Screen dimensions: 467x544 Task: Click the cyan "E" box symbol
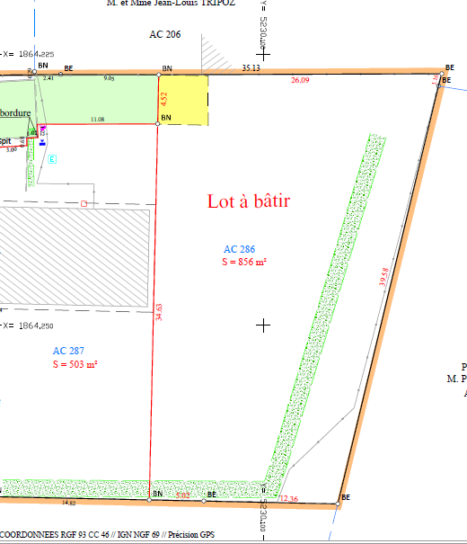coord(52,159)
